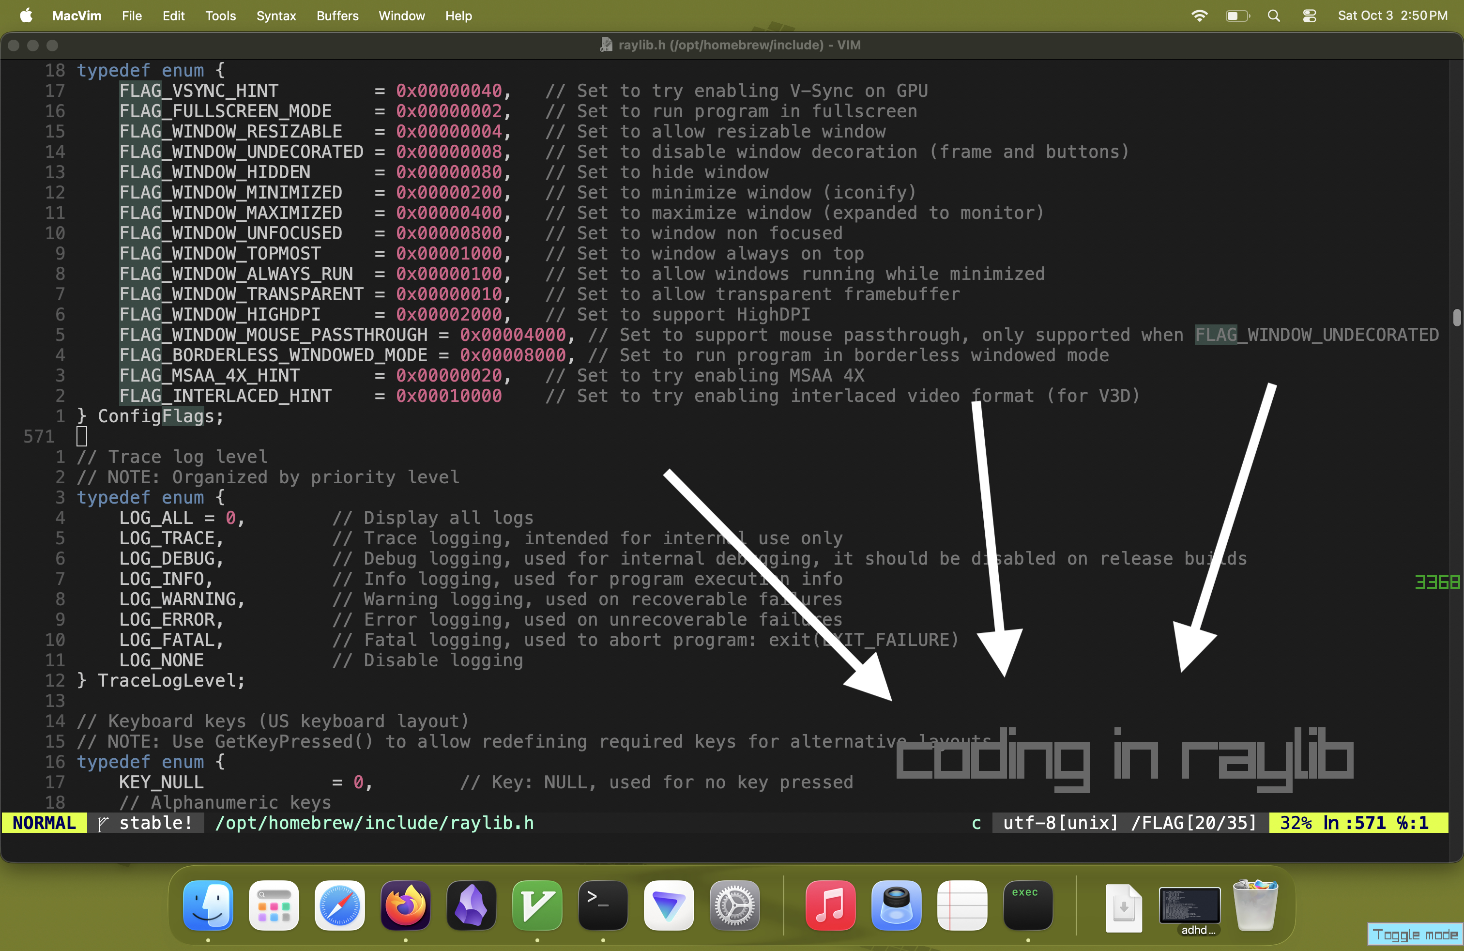
Task: Click on LOG_NONE enum entry
Action: point(161,660)
